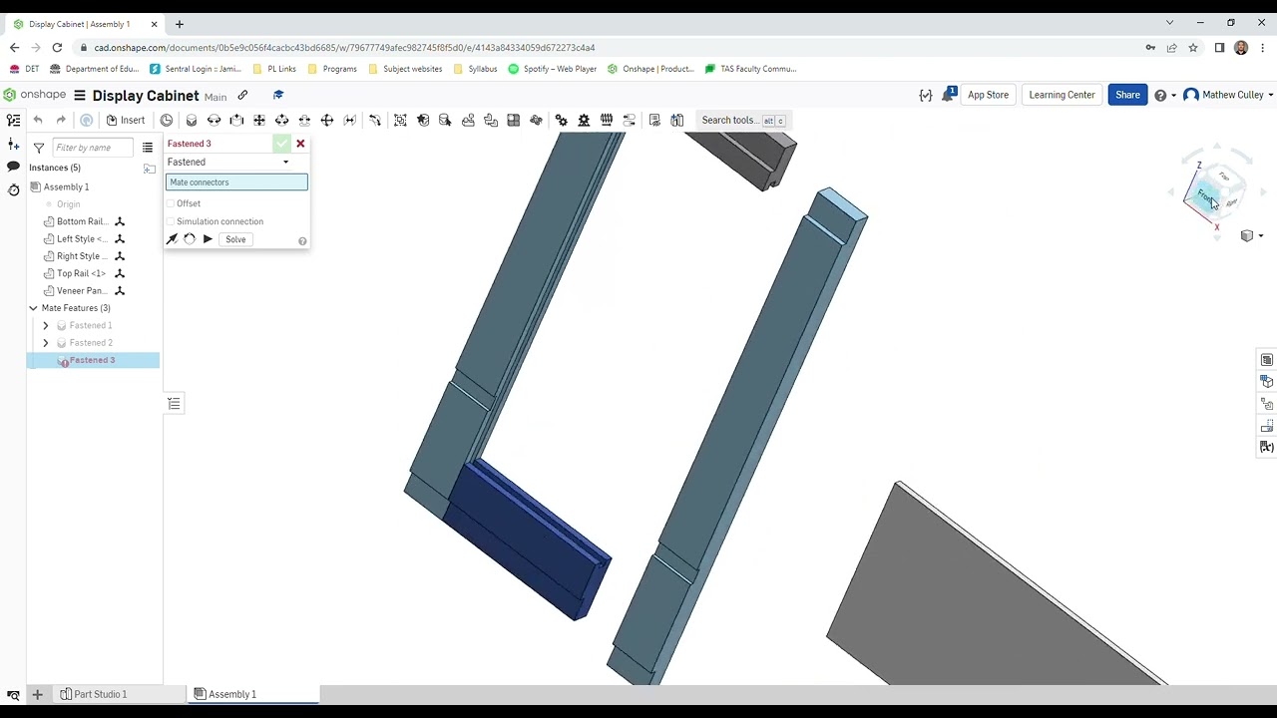This screenshot has height=718, width=1277.
Task: Select the Veneer Panel instance
Action: 81,291
